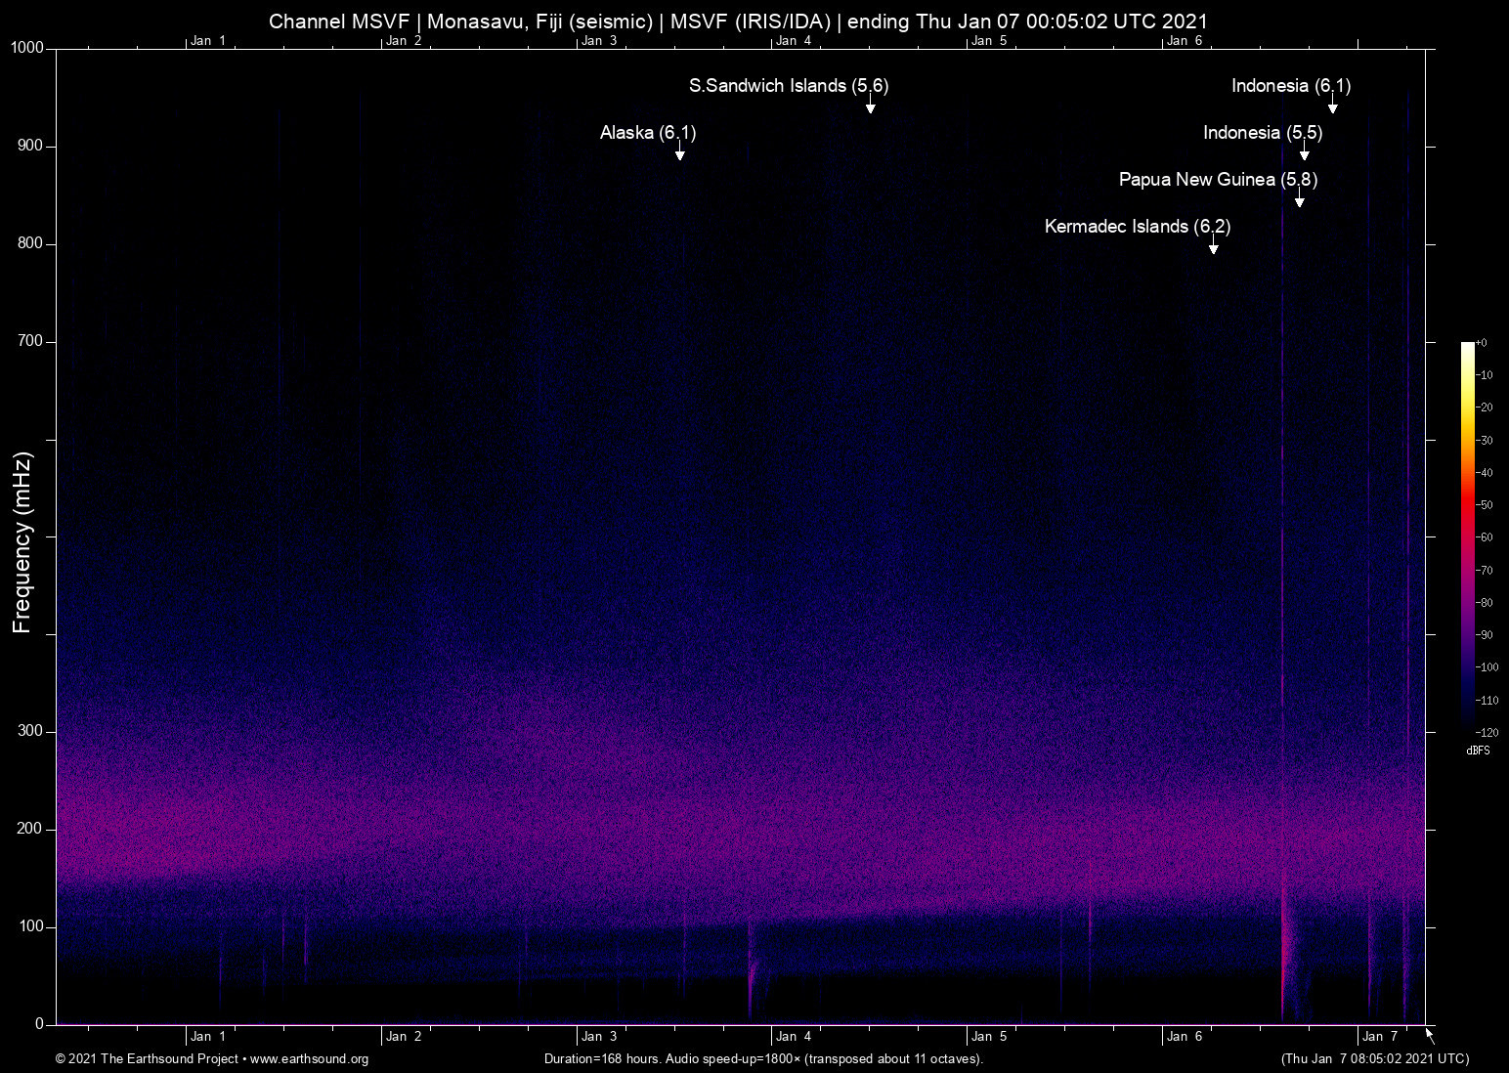Click the -80 color scale label

click(x=1484, y=603)
